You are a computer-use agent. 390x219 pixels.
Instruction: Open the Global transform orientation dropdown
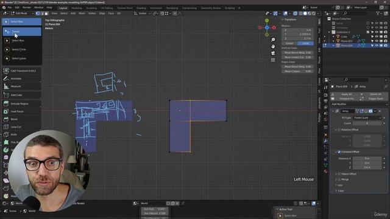(x=142, y=13)
